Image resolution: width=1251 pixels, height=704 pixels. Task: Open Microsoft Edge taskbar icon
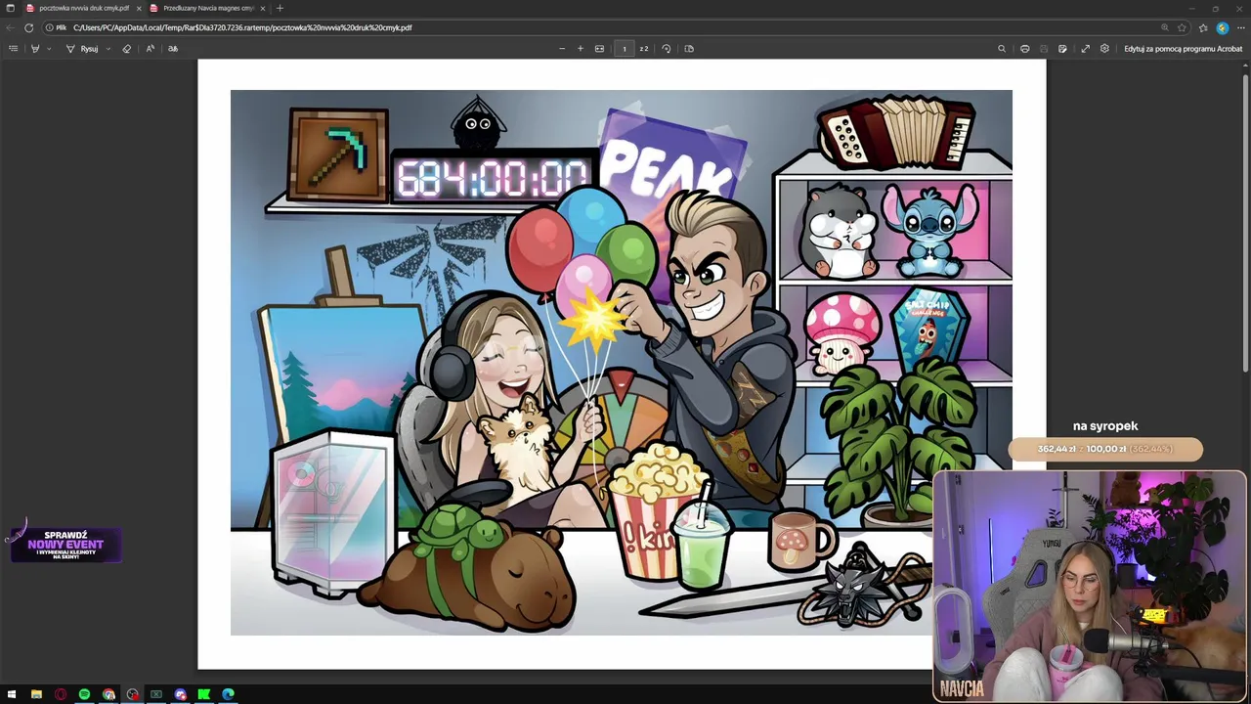(x=228, y=694)
